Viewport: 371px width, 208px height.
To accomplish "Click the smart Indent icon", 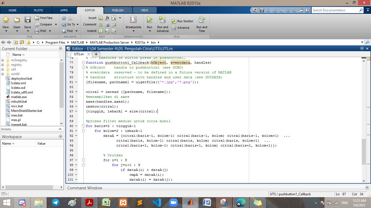I will [x=101, y=31].
